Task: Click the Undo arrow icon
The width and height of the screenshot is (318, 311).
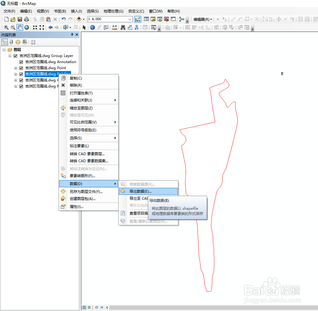Action: point(64,19)
